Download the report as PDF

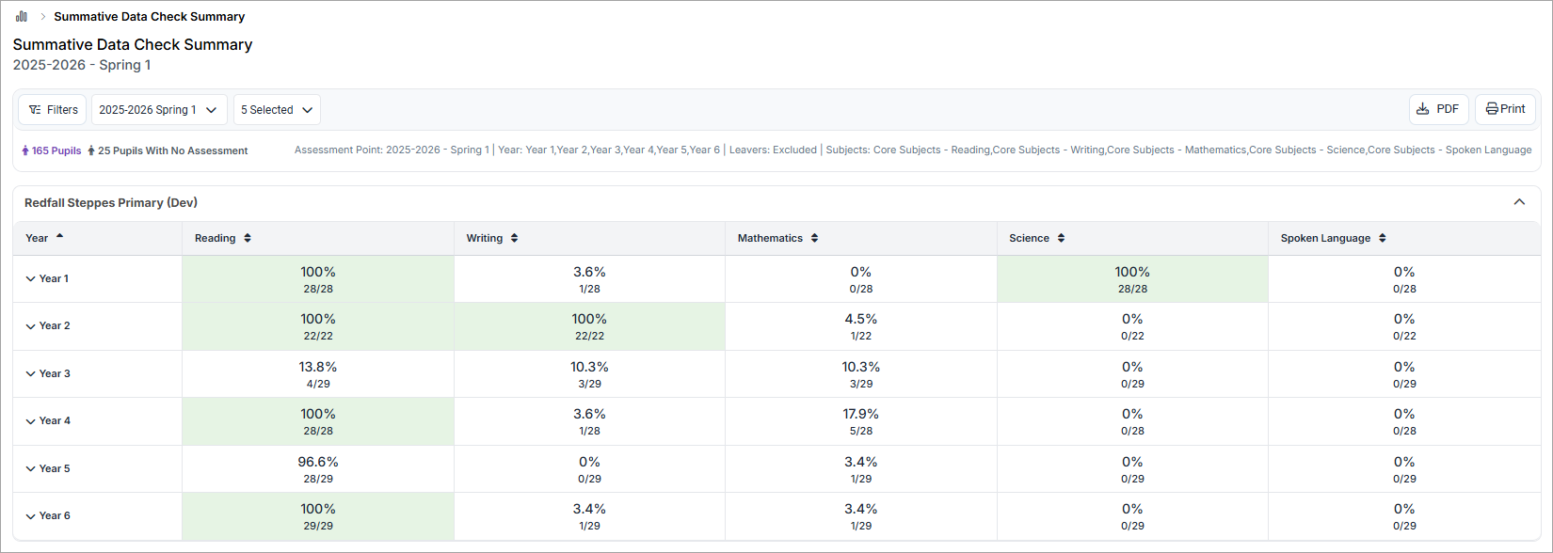pyautogui.click(x=1438, y=109)
